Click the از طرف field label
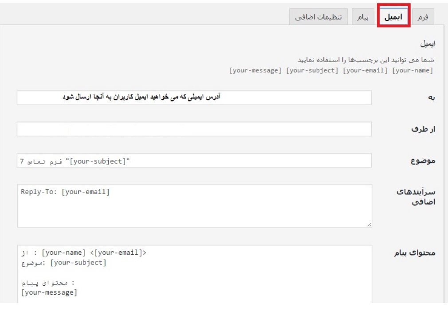 click(423, 130)
